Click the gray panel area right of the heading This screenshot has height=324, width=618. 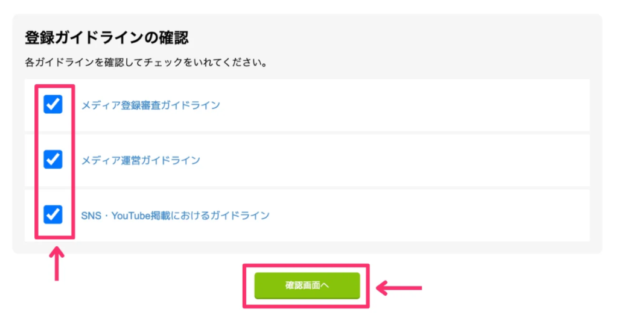pyautogui.click(x=392, y=38)
